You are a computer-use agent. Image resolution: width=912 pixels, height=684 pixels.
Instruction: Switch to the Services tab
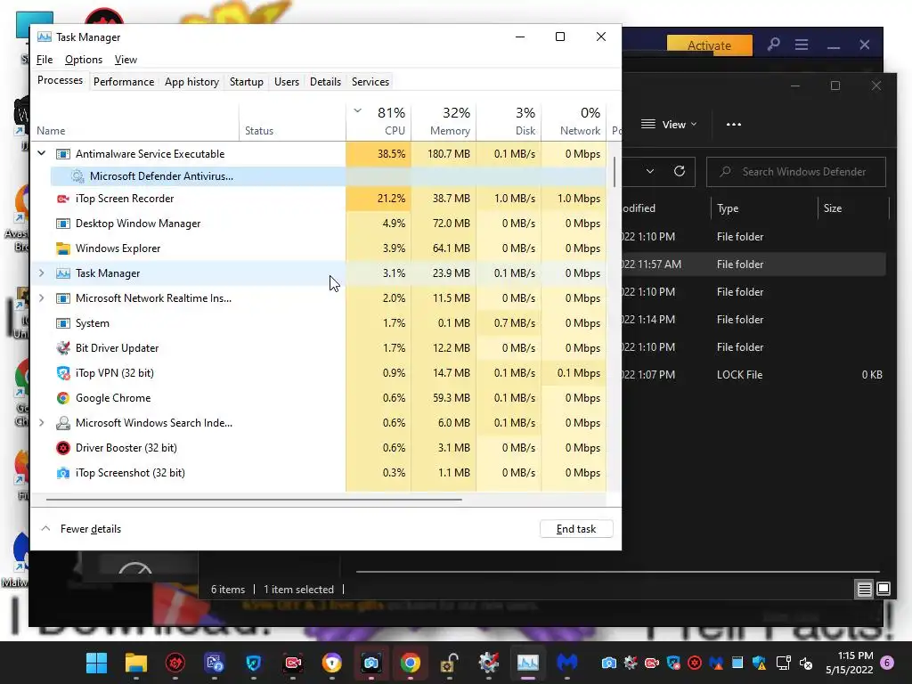click(370, 82)
